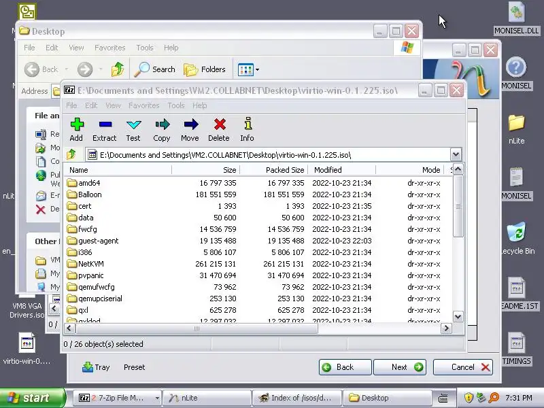Click the 7-Zip list scroll up arrow

(458, 169)
